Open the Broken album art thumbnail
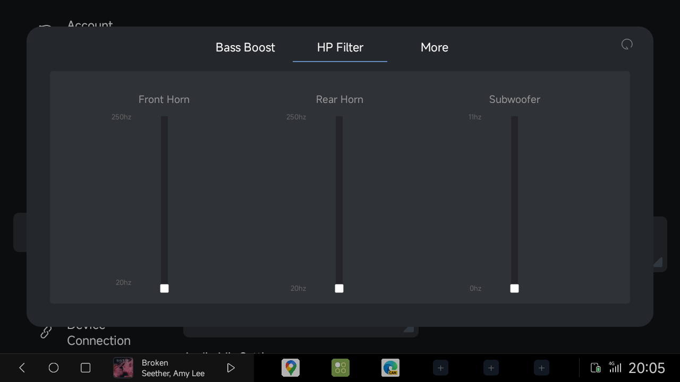The image size is (680, 382). coord(123,368)
